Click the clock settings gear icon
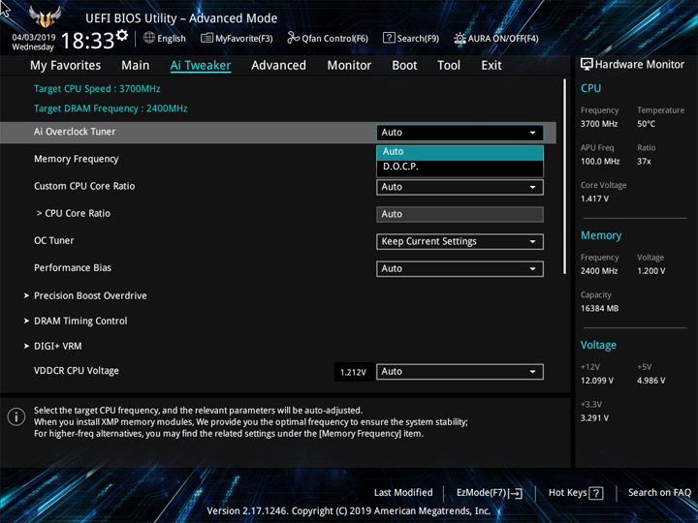The height and width of the screenshot is (523, 698). [x=121, y=36]
